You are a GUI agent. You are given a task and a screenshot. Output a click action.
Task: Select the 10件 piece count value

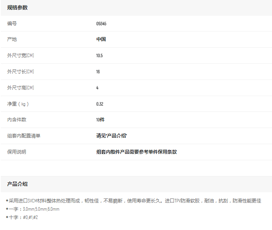tap(101, 120)
